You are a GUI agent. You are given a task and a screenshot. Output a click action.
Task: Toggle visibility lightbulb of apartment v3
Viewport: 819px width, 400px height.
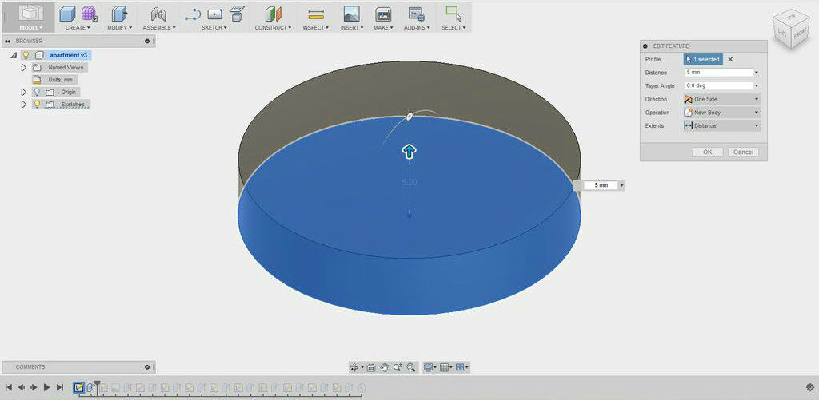click(x=26, y=55)
